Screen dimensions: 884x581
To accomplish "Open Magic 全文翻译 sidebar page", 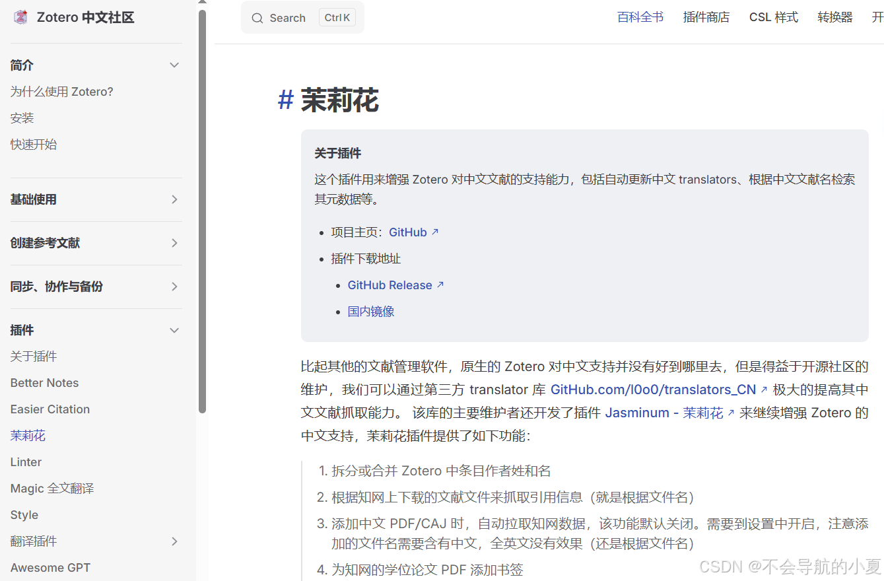I will pyautogui.click(x=52, y=489).
